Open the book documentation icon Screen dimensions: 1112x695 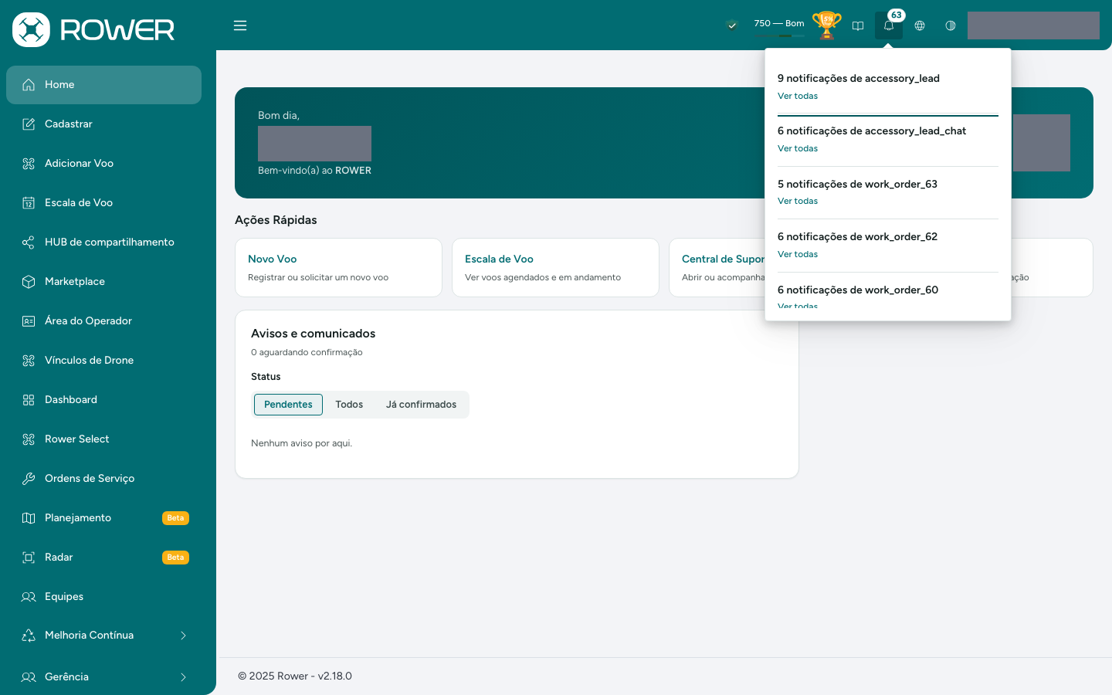click(858, 25)
